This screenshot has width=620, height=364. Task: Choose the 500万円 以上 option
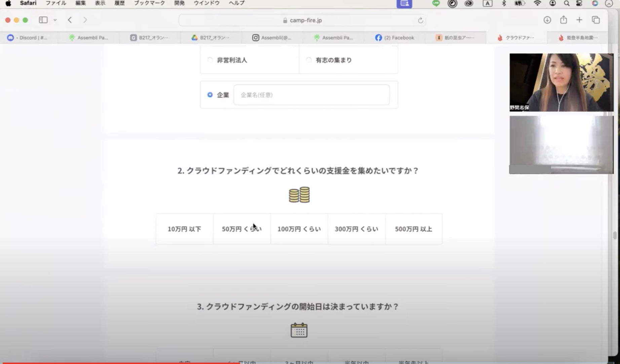coord(413,229)
